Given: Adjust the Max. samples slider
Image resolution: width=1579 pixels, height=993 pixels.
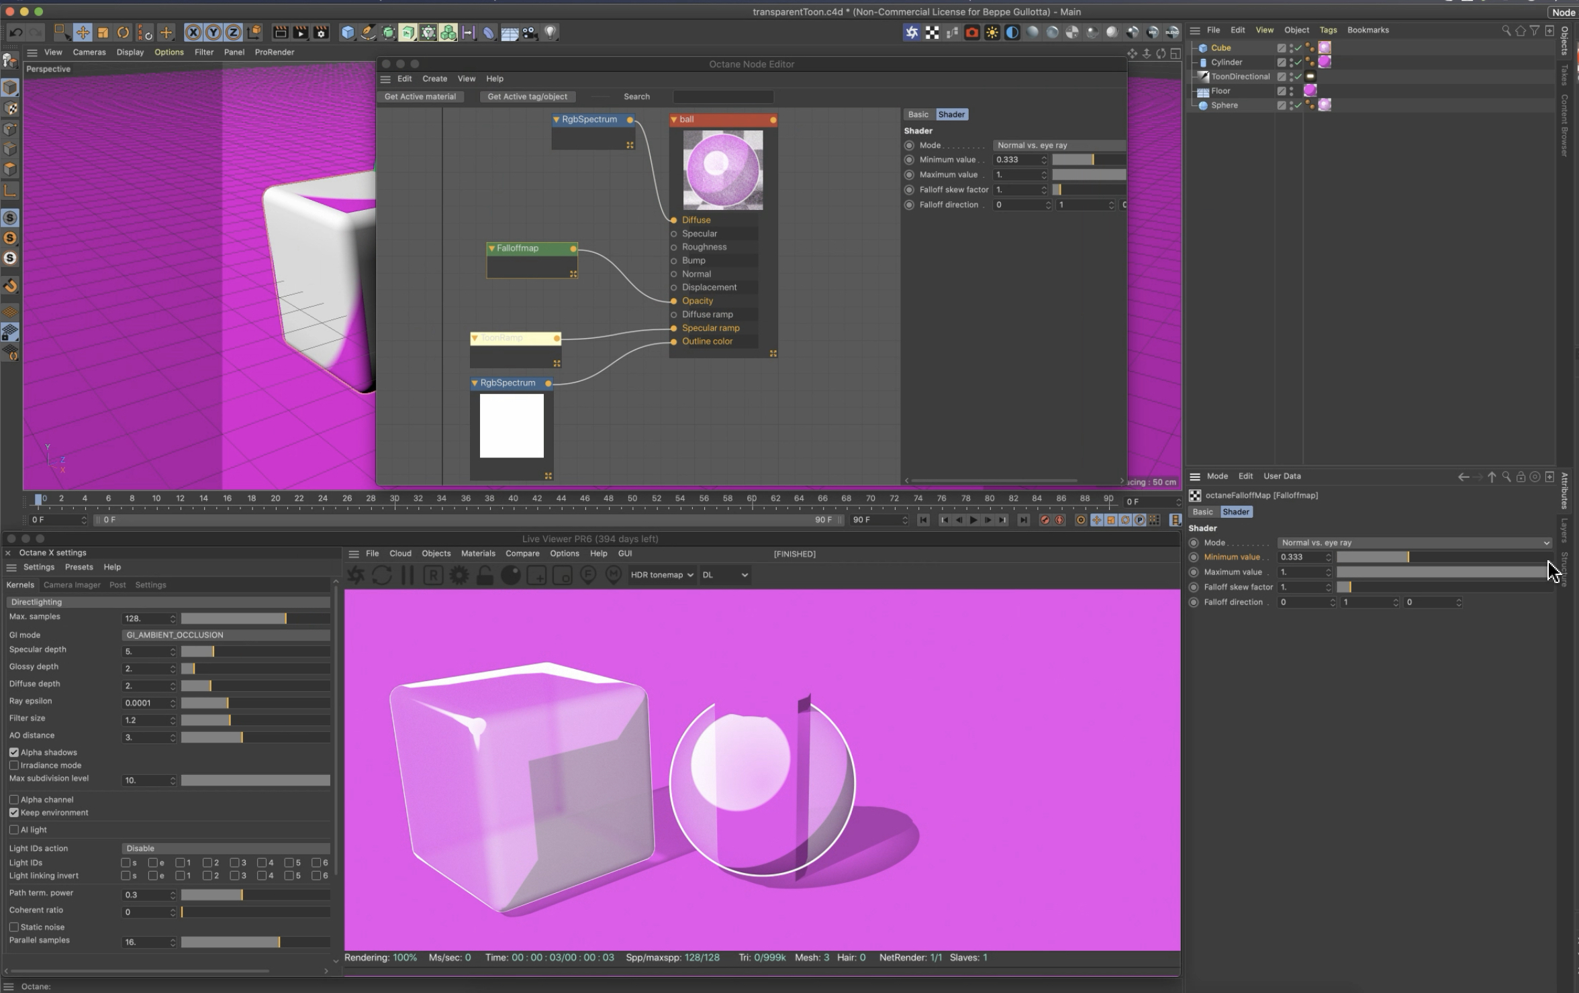Looking at the screenshot, I should 255,618.
